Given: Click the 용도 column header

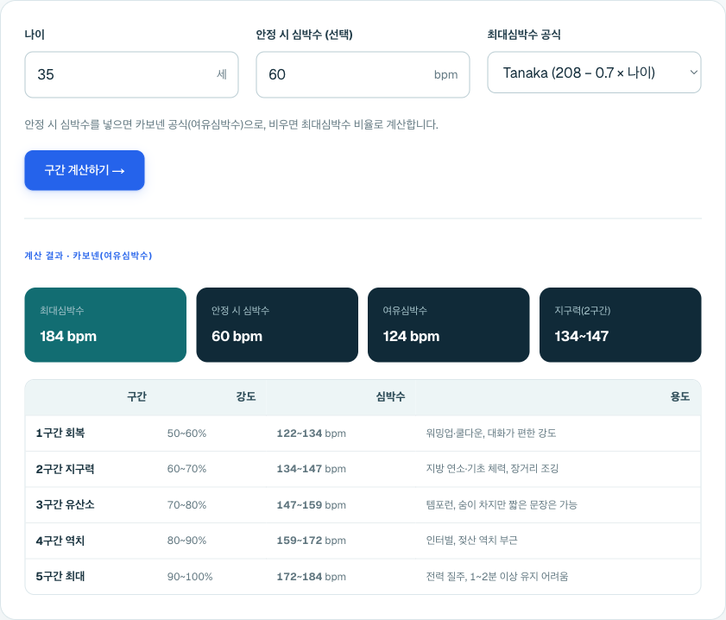Looking at the screenshot, I should click(679, 396).
